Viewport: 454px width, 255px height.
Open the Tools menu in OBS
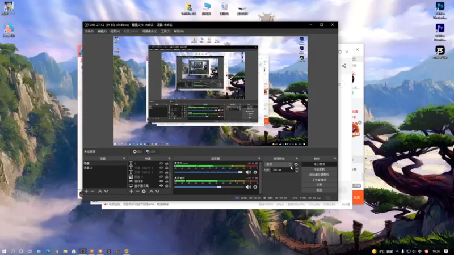(x=166, y=31)
